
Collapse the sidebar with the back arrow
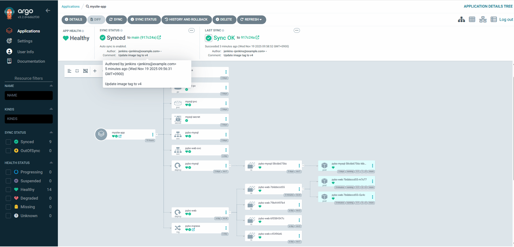coord(48,11)
